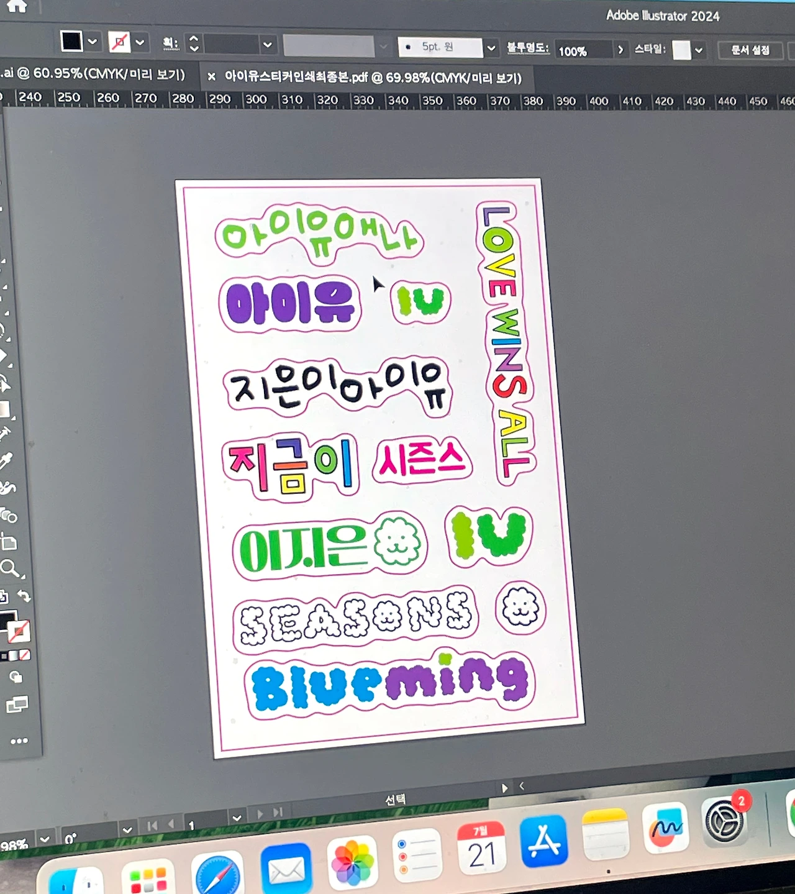The height and width of the screenshot is (894, 795).
Task: Expand the opacity 100% arrow
Action: pos(620,50)
